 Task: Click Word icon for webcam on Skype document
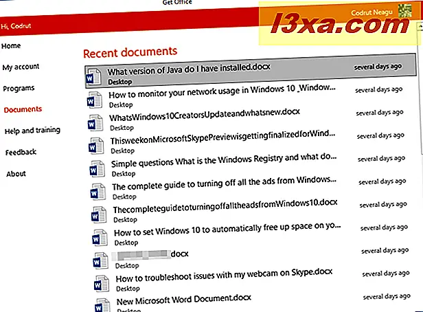[x=101, y=283]
